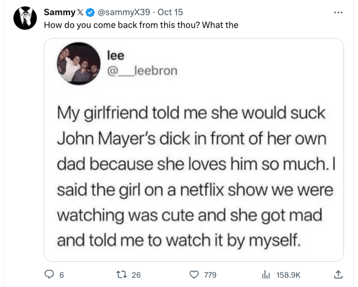Click the share upload icon
This screenshot has width=358, height=287.
click(338, 274)
